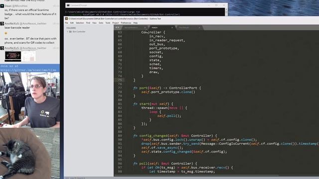Click 'fn start(mut self)' code line

tap(153, 104)
